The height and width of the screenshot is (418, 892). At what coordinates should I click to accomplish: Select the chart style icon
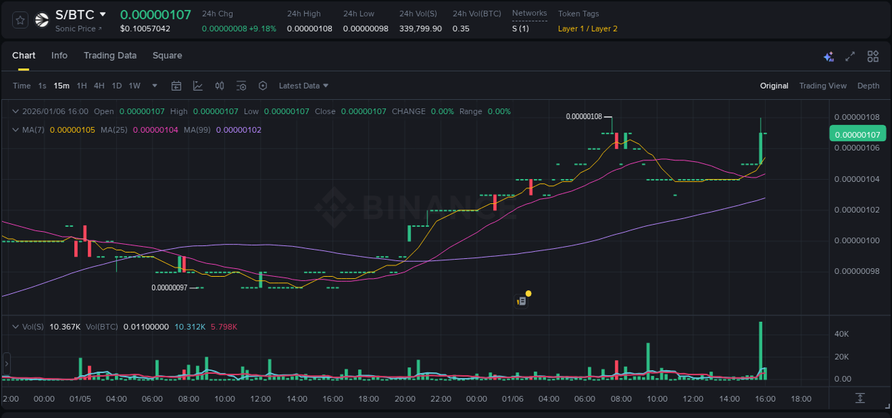tap(198, 85)
